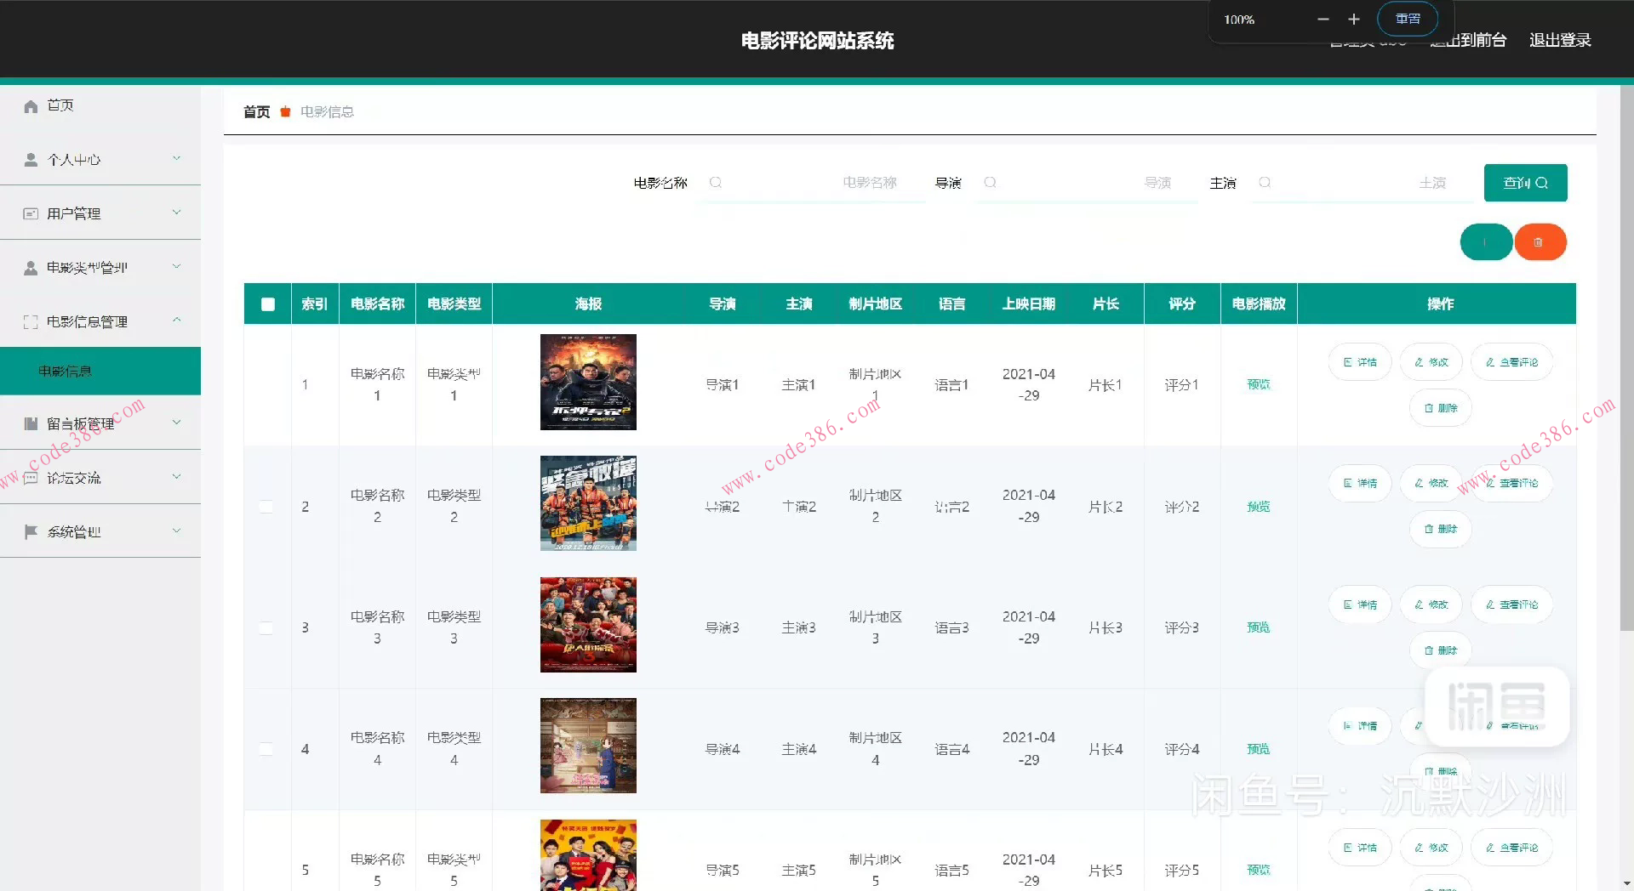This screenshot has width=1634, height=891.
Task: Open the 系统管理 menu item
Action: click(100, 531)
